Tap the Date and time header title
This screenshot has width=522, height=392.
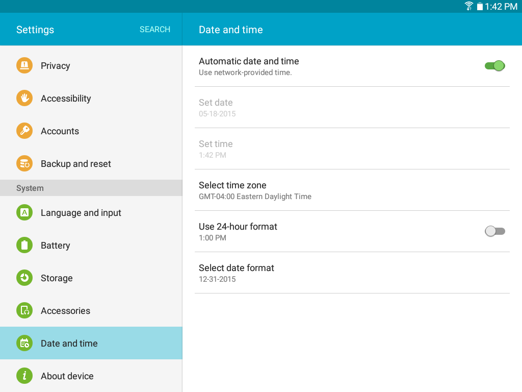coord(231,30)
